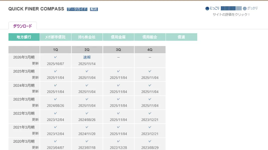Click the 4Q column header
The image size is (268, 150).
coord(150,50)
